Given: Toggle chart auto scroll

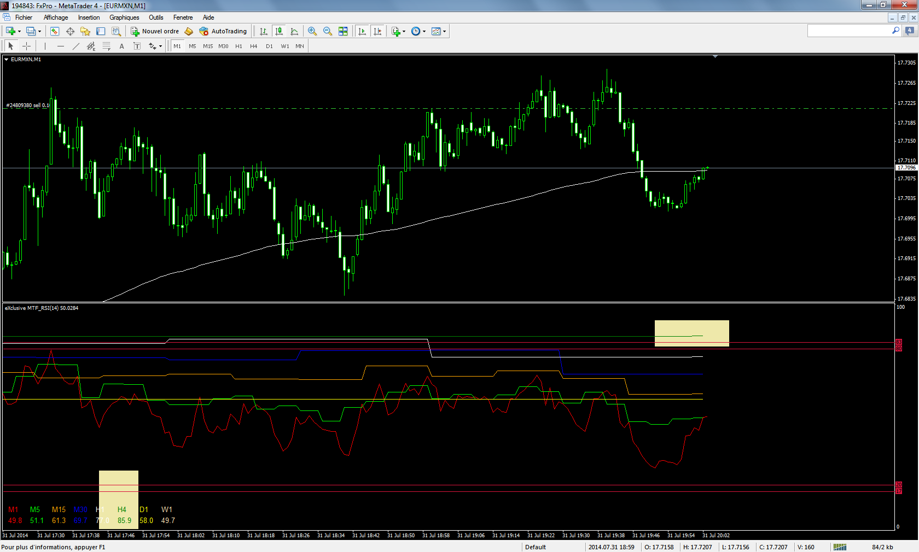Looking at the screenshot, I should (362, 31).
